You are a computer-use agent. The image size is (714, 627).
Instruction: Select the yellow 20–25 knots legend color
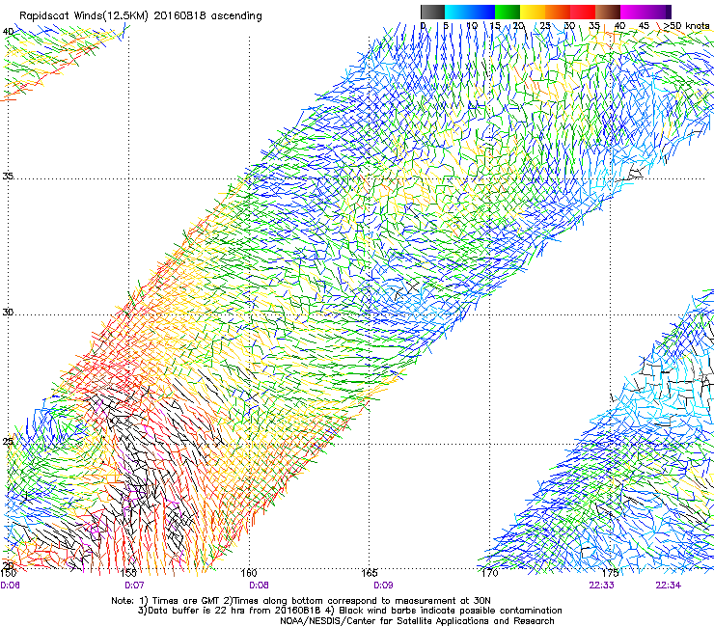click(533, 12)
